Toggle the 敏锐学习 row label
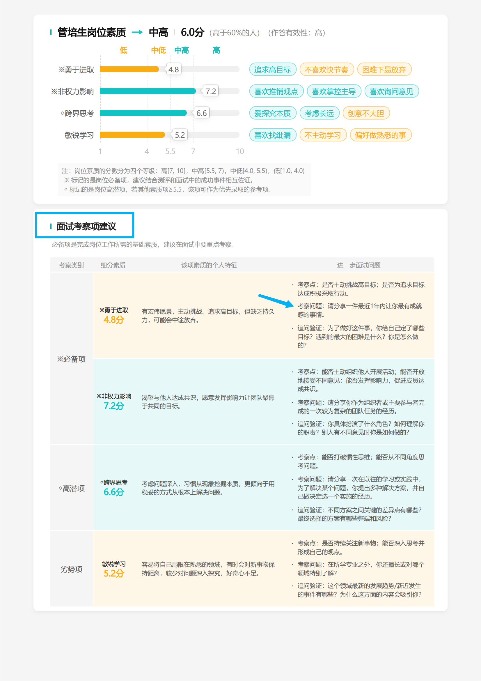The image size is (481, 681). [79, 135]
